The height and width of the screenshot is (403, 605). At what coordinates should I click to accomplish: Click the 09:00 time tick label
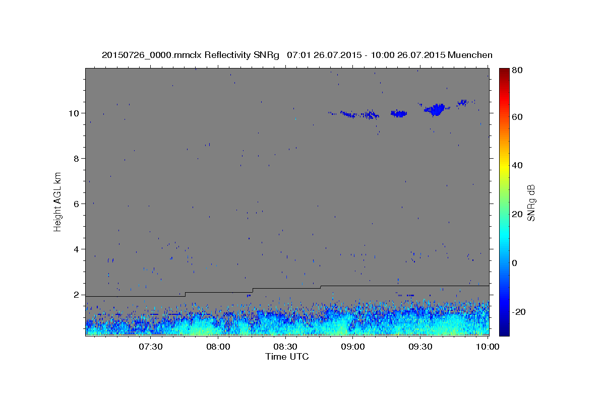pyautogui.click(x=353, y=347)
